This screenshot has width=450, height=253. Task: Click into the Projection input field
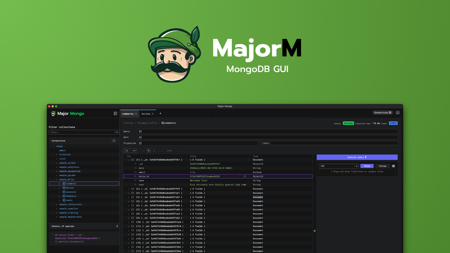click(x=198, y=143)
